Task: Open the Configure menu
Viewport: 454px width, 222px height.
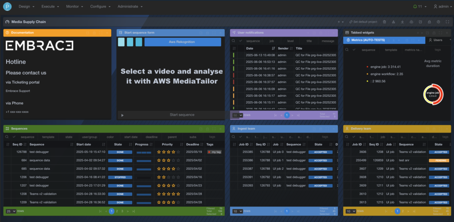Action: click(x=100, y=6)
